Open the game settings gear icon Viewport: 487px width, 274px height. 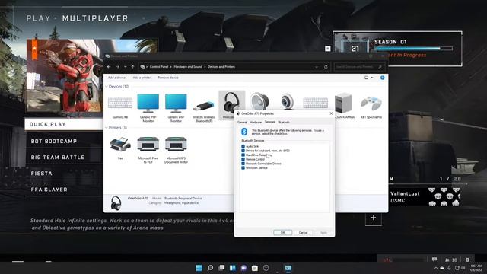coord(467,260)
